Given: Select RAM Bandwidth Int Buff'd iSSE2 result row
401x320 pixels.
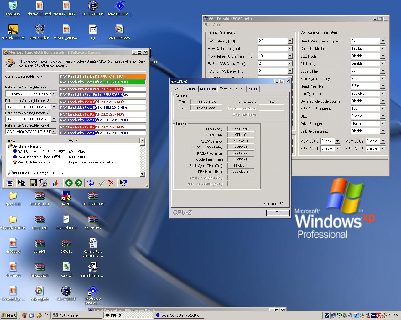Looking at the screenshot, I should tap(42, 152).
